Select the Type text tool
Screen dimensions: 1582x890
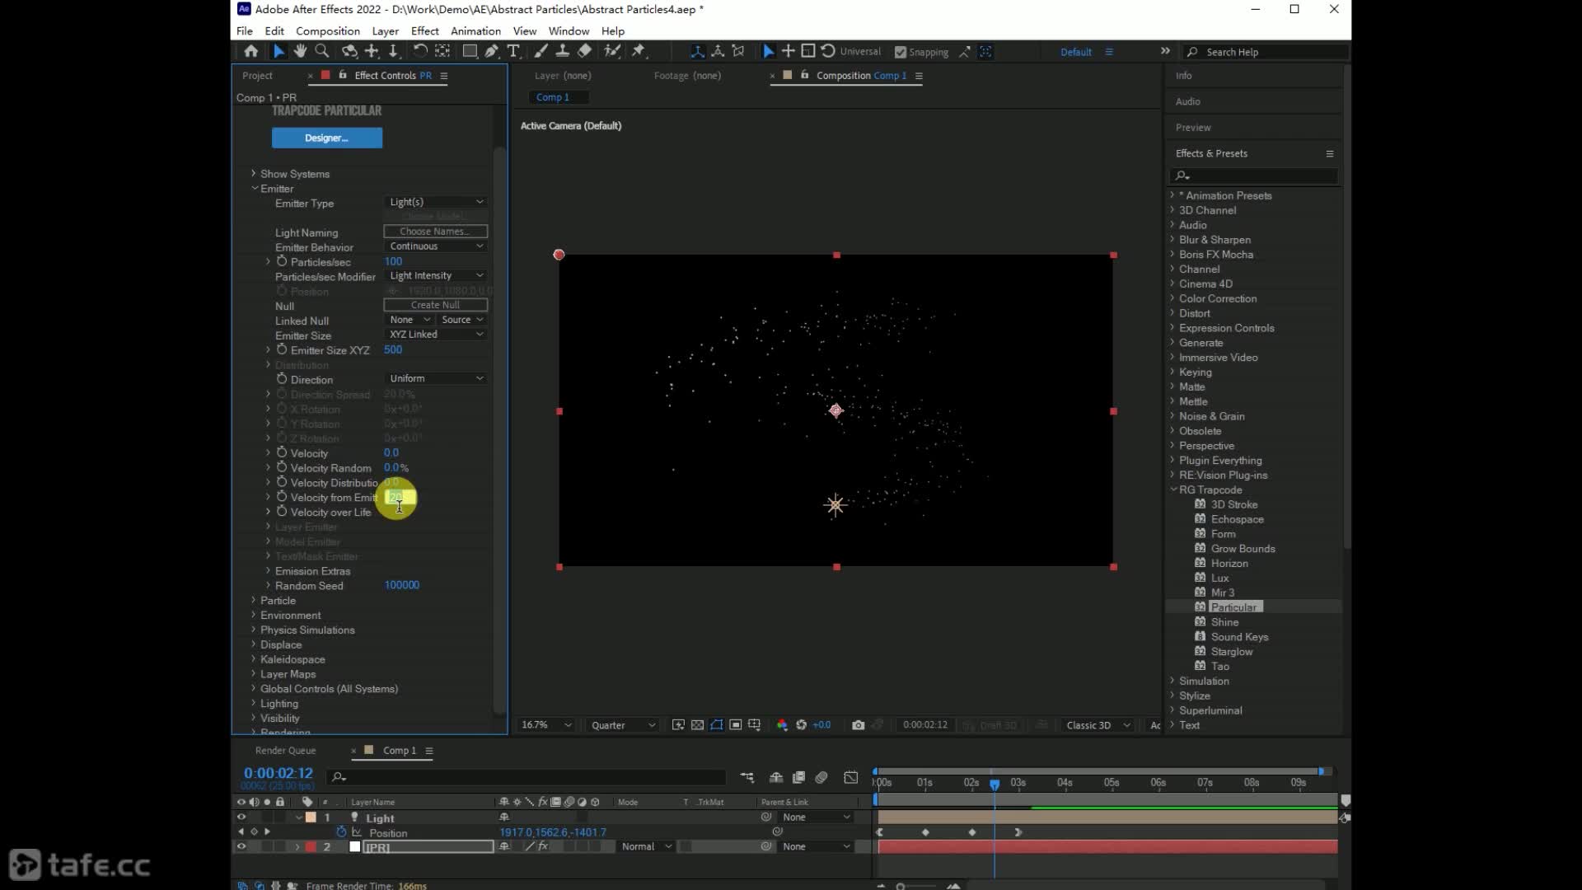[x=513, y=51]
